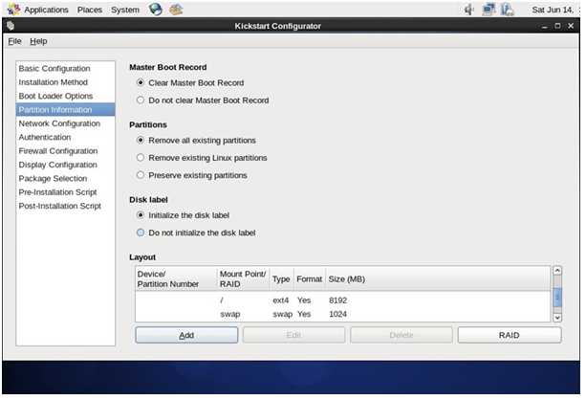586x400 pixels.
Task: Go to Post-Installation Script section
Action: coord(65,206)
